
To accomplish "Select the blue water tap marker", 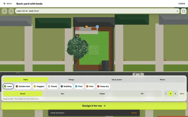I will pos(97,27).
